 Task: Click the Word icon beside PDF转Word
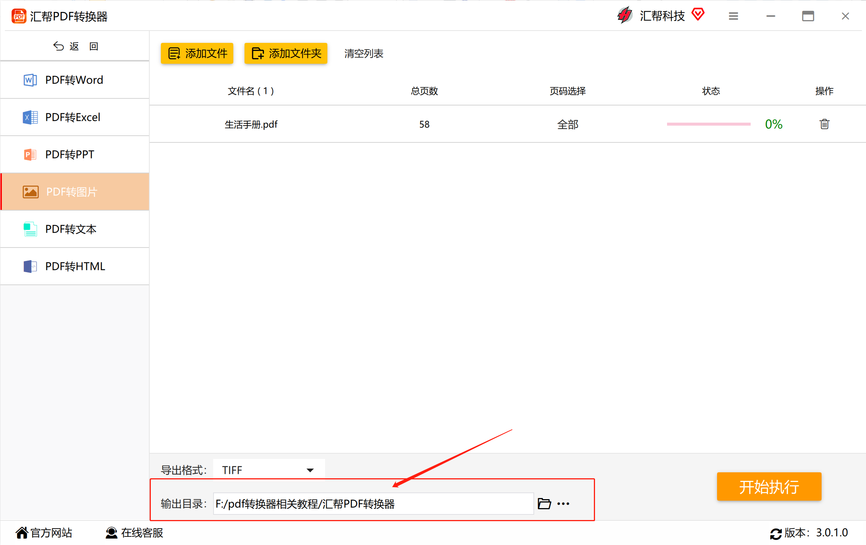30,80
